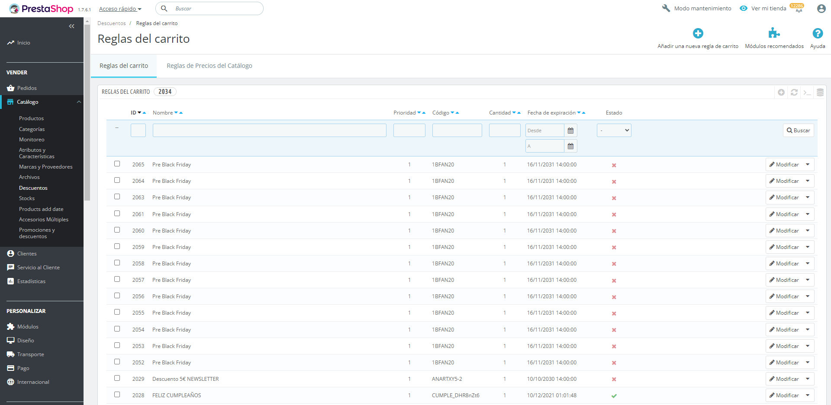Open the Estado filter dropdown
The image size is (831, 405).
(x=614, y=131)
